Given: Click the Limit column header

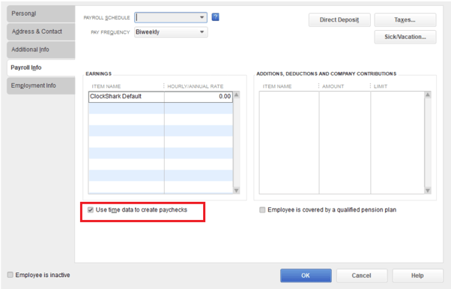Looking at the screenshot, I should coord(381,86).
